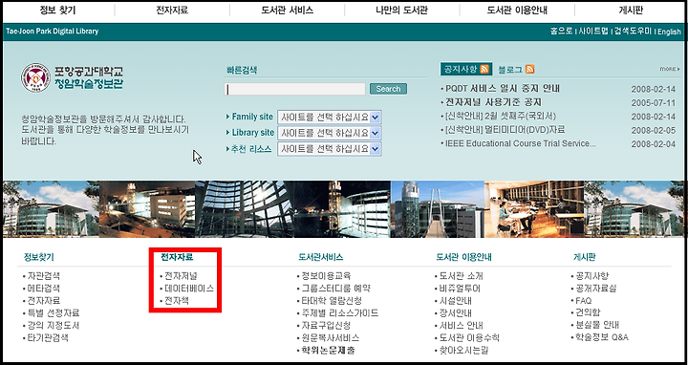Open 타대학 열람신청 link

[x=332, y=301]
